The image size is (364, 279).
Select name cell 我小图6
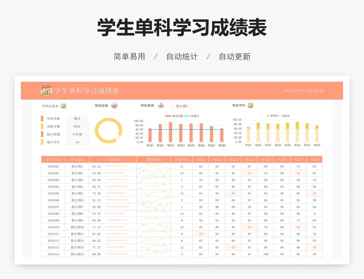[x=77, y=200]
